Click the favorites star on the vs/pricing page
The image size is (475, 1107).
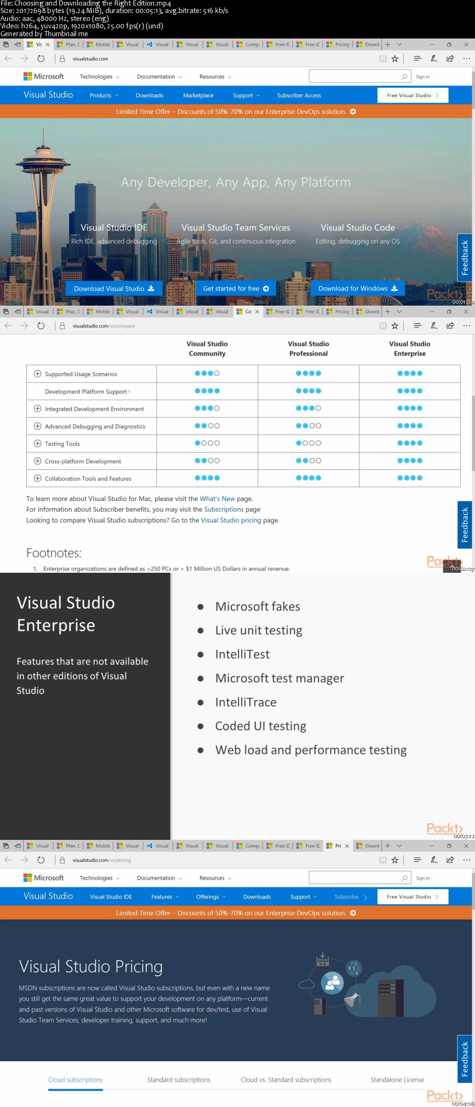395,860
